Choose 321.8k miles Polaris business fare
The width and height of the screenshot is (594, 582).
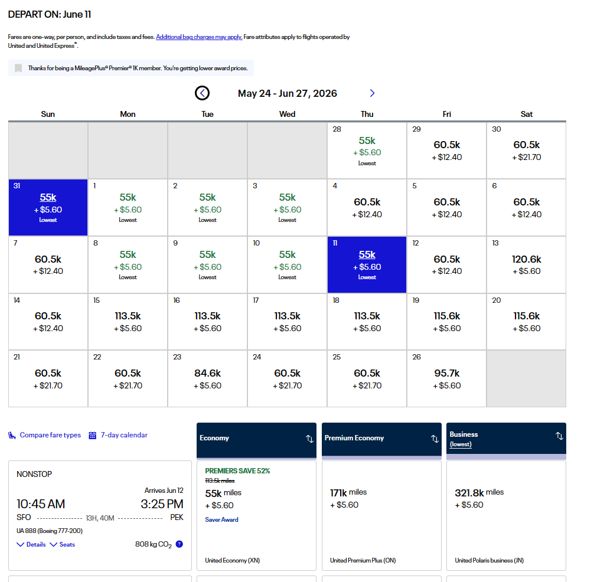(x=506, y=514)
